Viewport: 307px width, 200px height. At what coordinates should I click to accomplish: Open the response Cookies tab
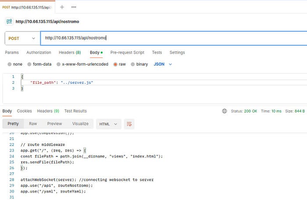[x=24, y=111]
